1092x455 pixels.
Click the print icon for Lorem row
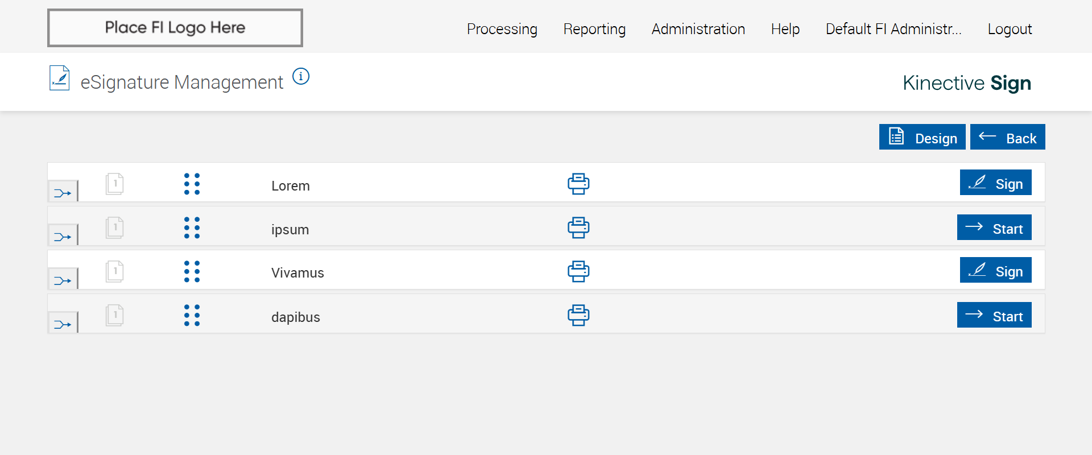(x=578, y=184)
